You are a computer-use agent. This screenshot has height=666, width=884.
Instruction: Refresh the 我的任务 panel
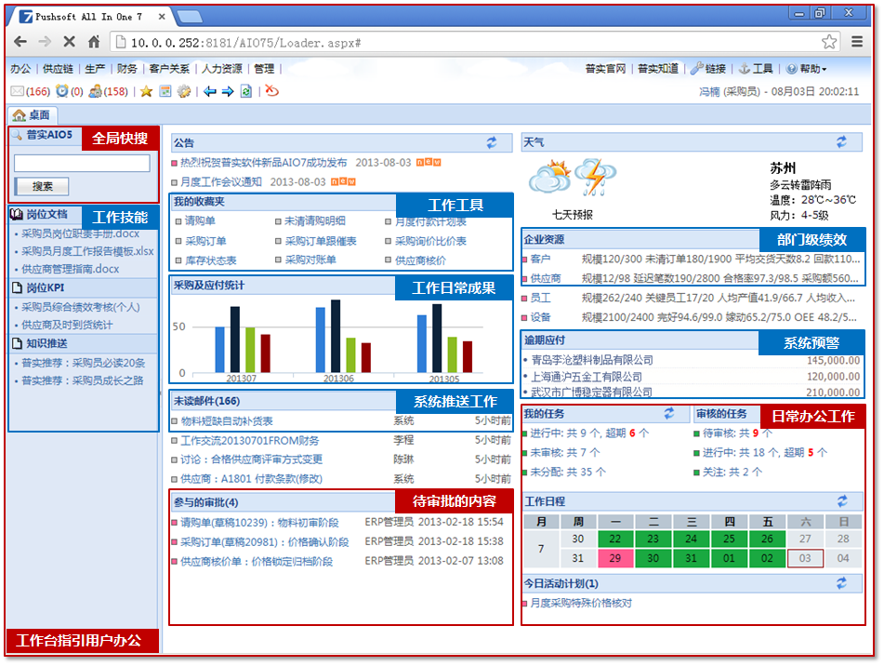669,413
